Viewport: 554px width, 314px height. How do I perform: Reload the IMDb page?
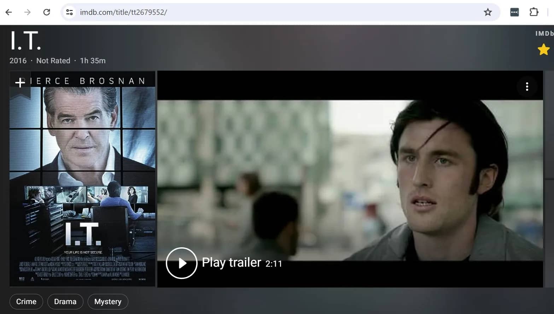[47, 12]
